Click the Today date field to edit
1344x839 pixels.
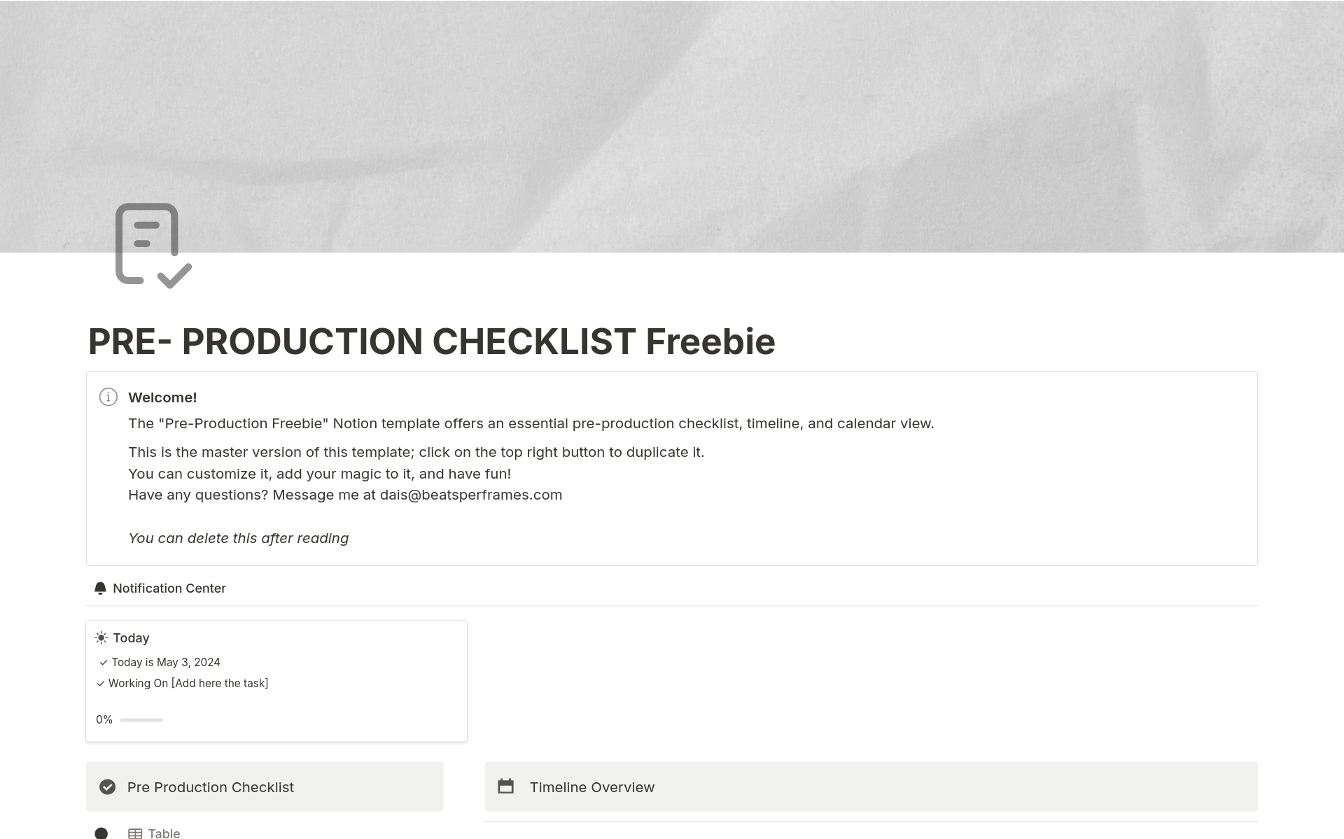[165, 661]
